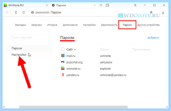Open a new tab with the plus icon

(101, 5)
